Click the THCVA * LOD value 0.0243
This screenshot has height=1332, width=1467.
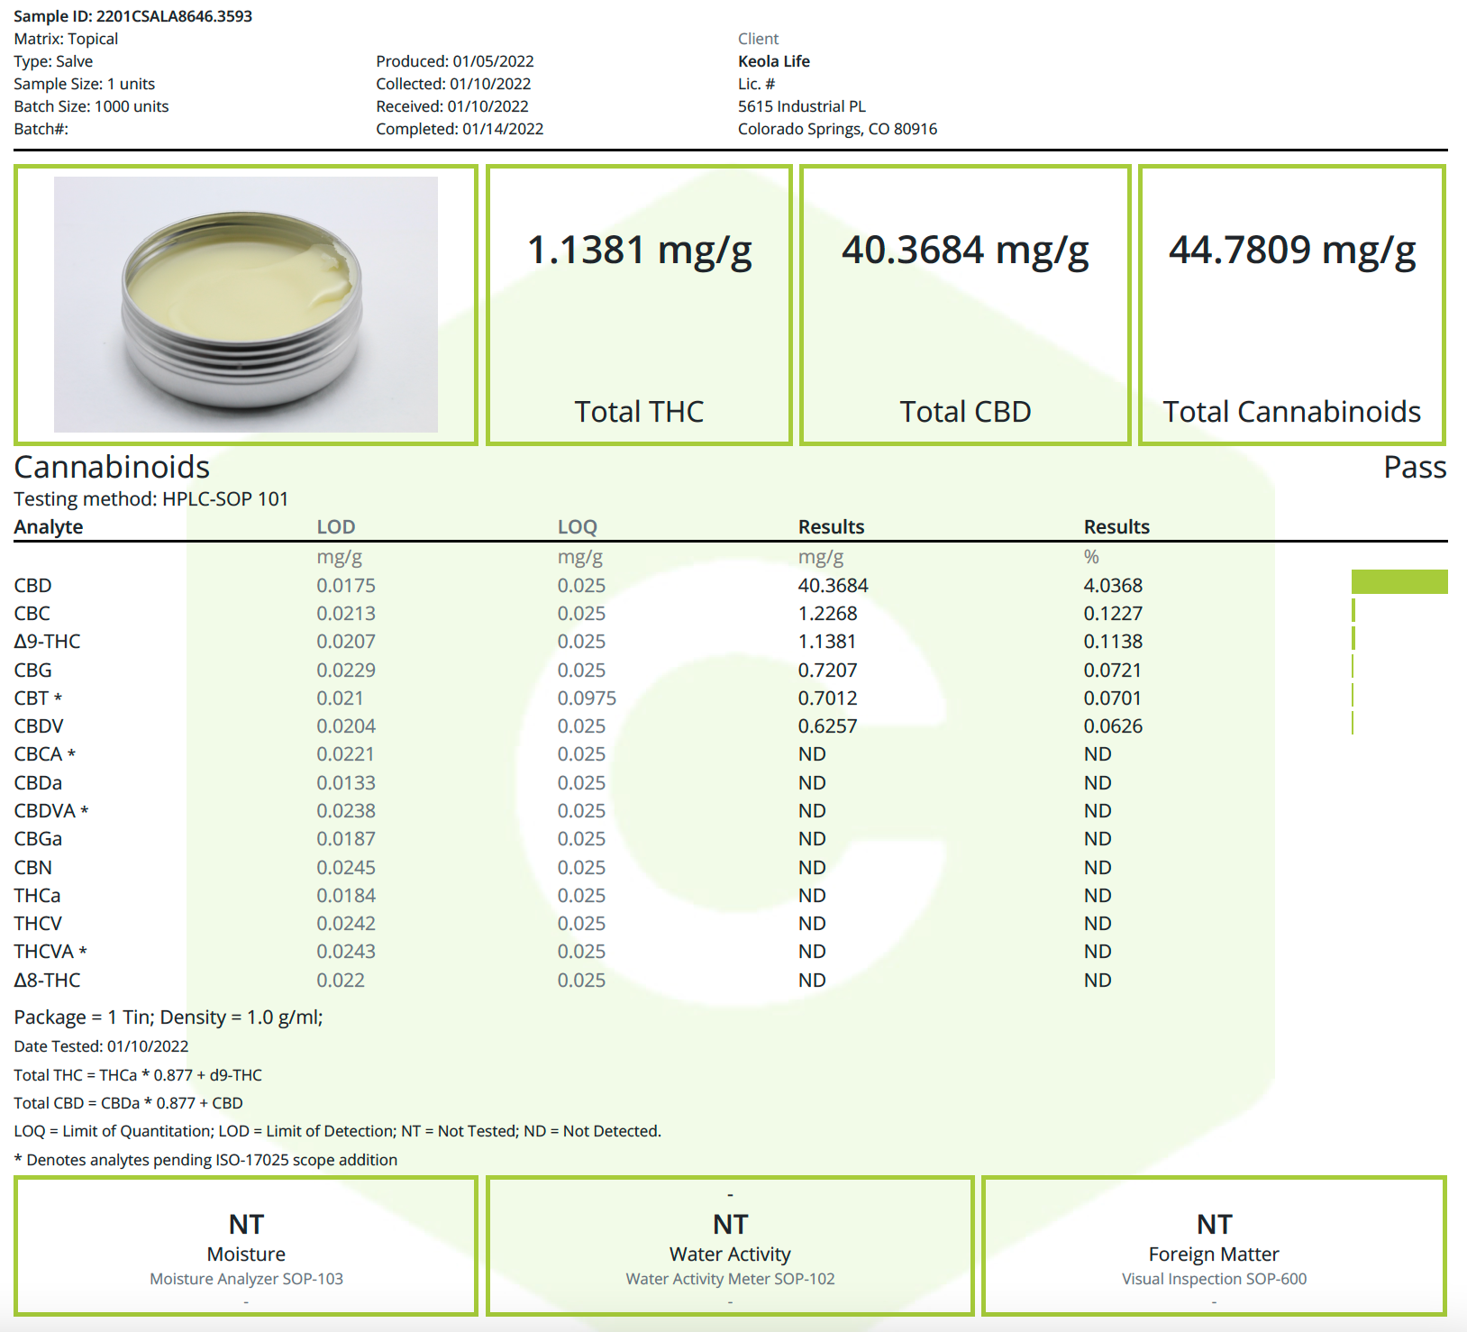click(x=346, y=952)
